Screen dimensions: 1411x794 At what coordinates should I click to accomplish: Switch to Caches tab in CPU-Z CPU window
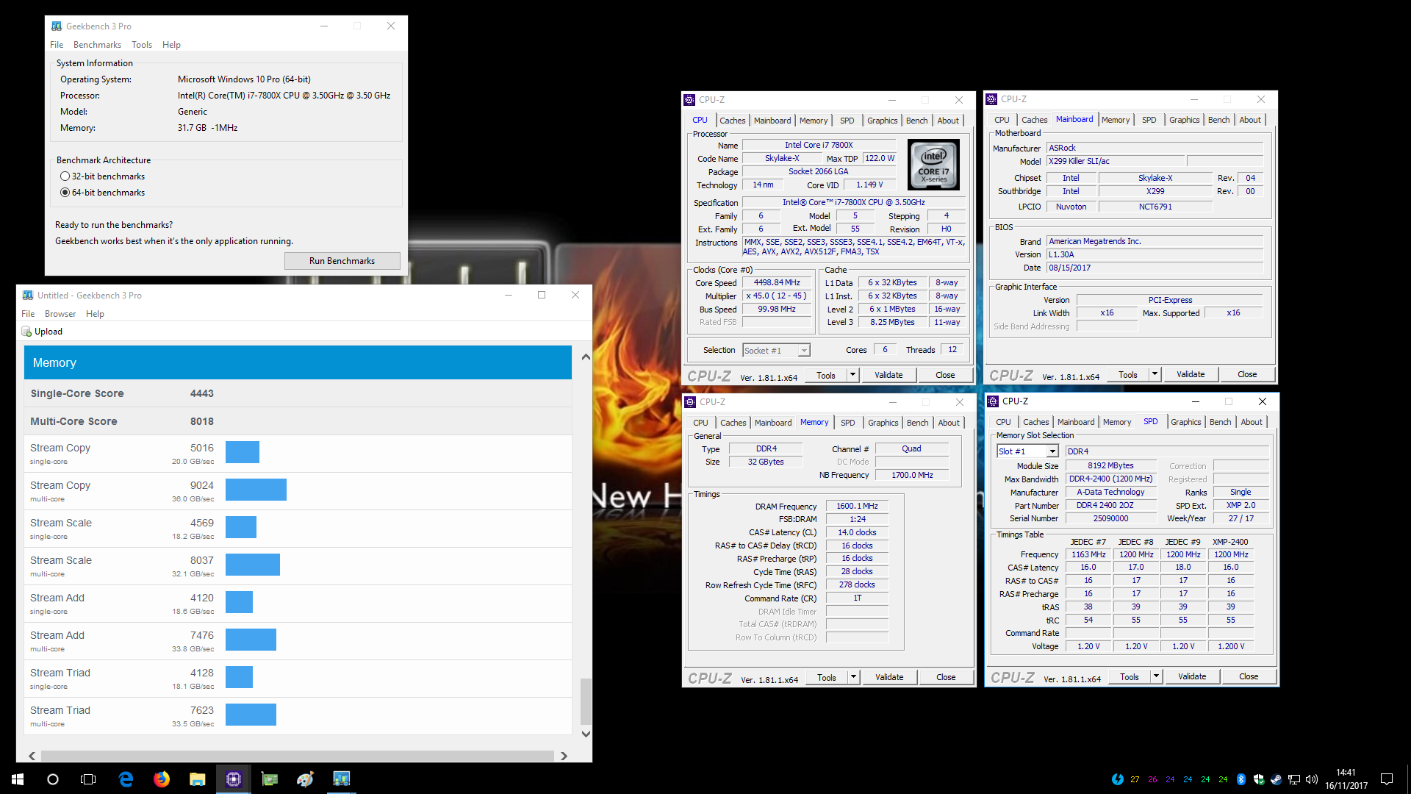coord(732,121)
